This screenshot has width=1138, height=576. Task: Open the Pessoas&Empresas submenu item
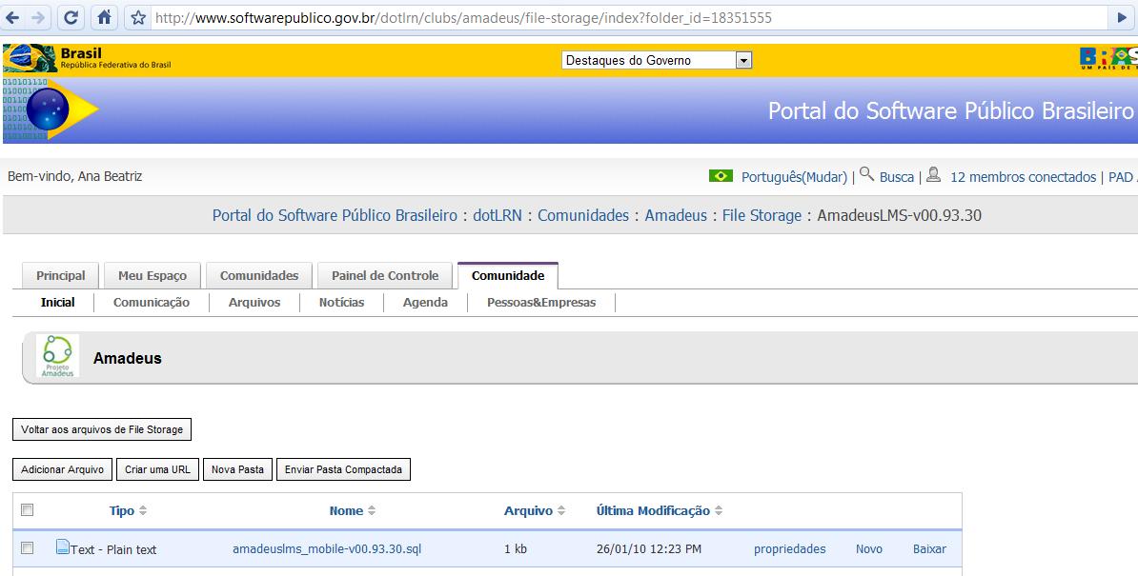[x=541, y=302]
